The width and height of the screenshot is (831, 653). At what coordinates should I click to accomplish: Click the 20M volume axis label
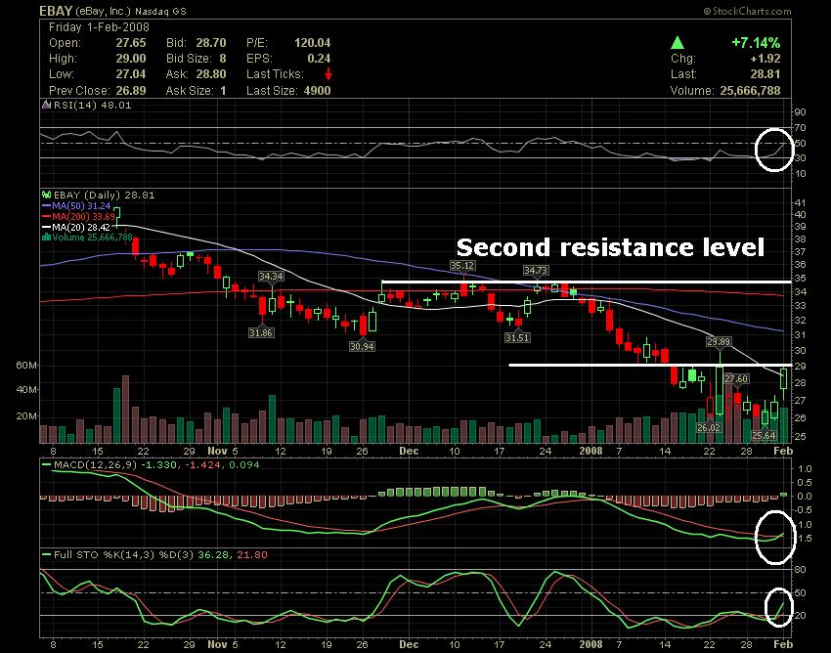[x=26, y=416]
